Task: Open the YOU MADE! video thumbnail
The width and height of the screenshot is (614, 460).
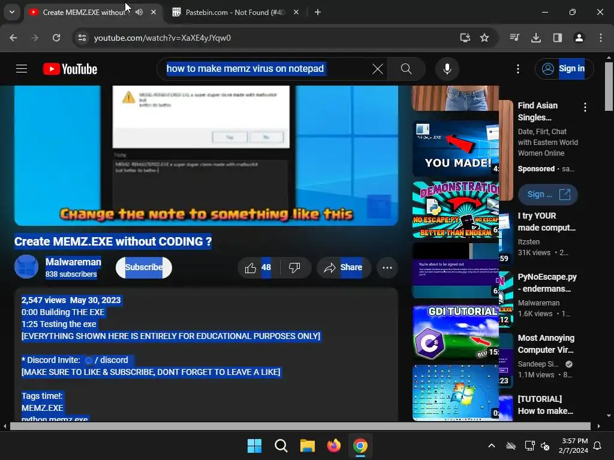Action: pos(456,149)
